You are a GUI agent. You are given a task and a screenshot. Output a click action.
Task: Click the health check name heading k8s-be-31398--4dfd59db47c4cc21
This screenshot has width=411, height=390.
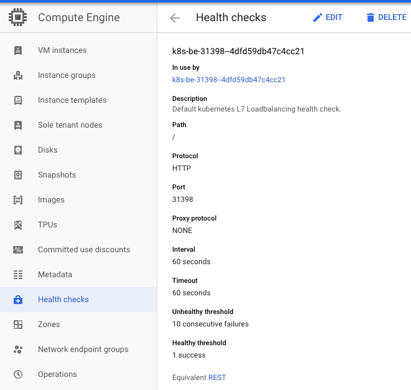pyautogui.click(x=238, y=51)
